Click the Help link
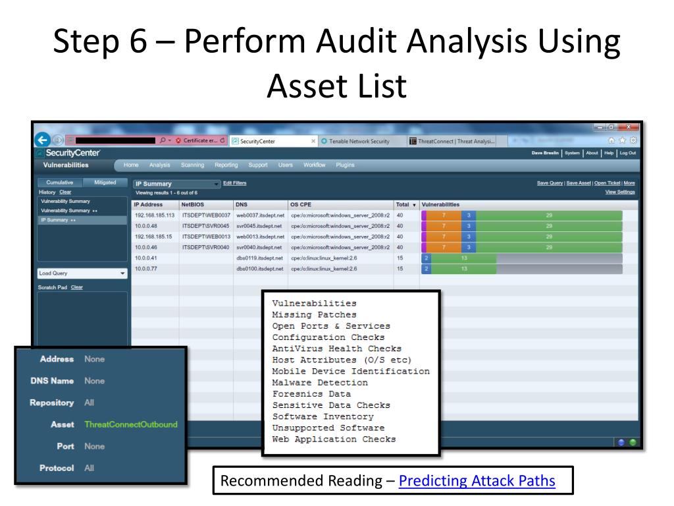This screenshot has width=674, height=506. [609, 153]
